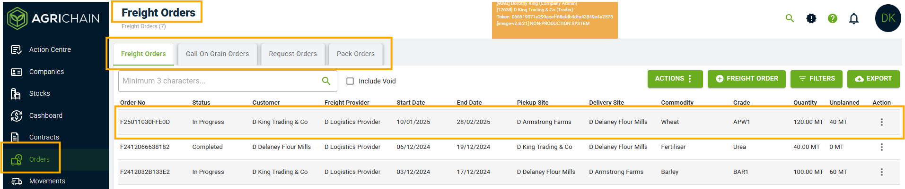Viewport: 905px width, 189px height.
Task: Go to Action Centre in sidebar
Action: tap(50, 49)
